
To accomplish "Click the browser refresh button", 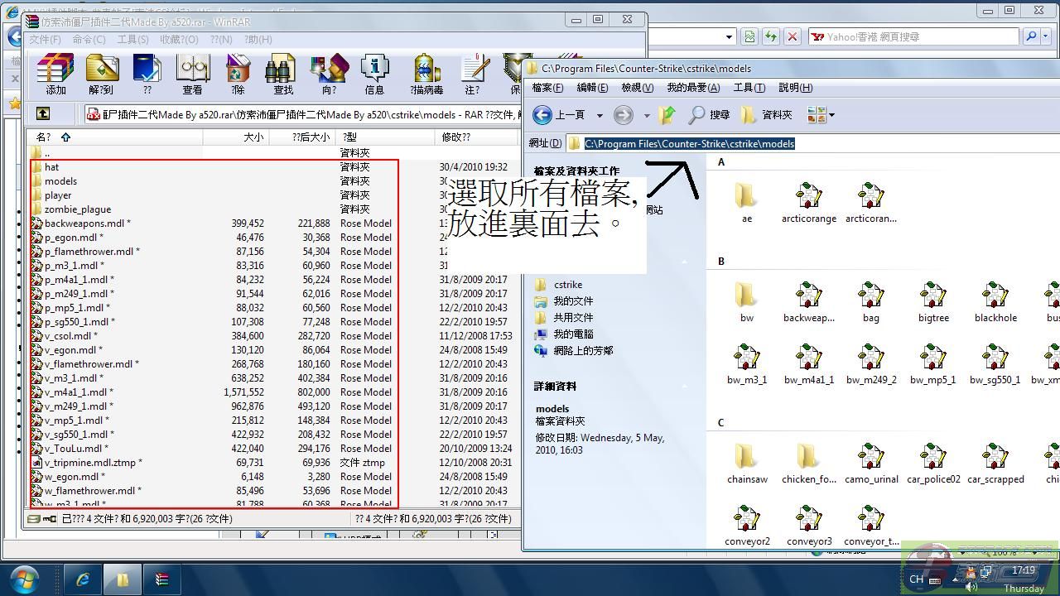I will (770, 36).
